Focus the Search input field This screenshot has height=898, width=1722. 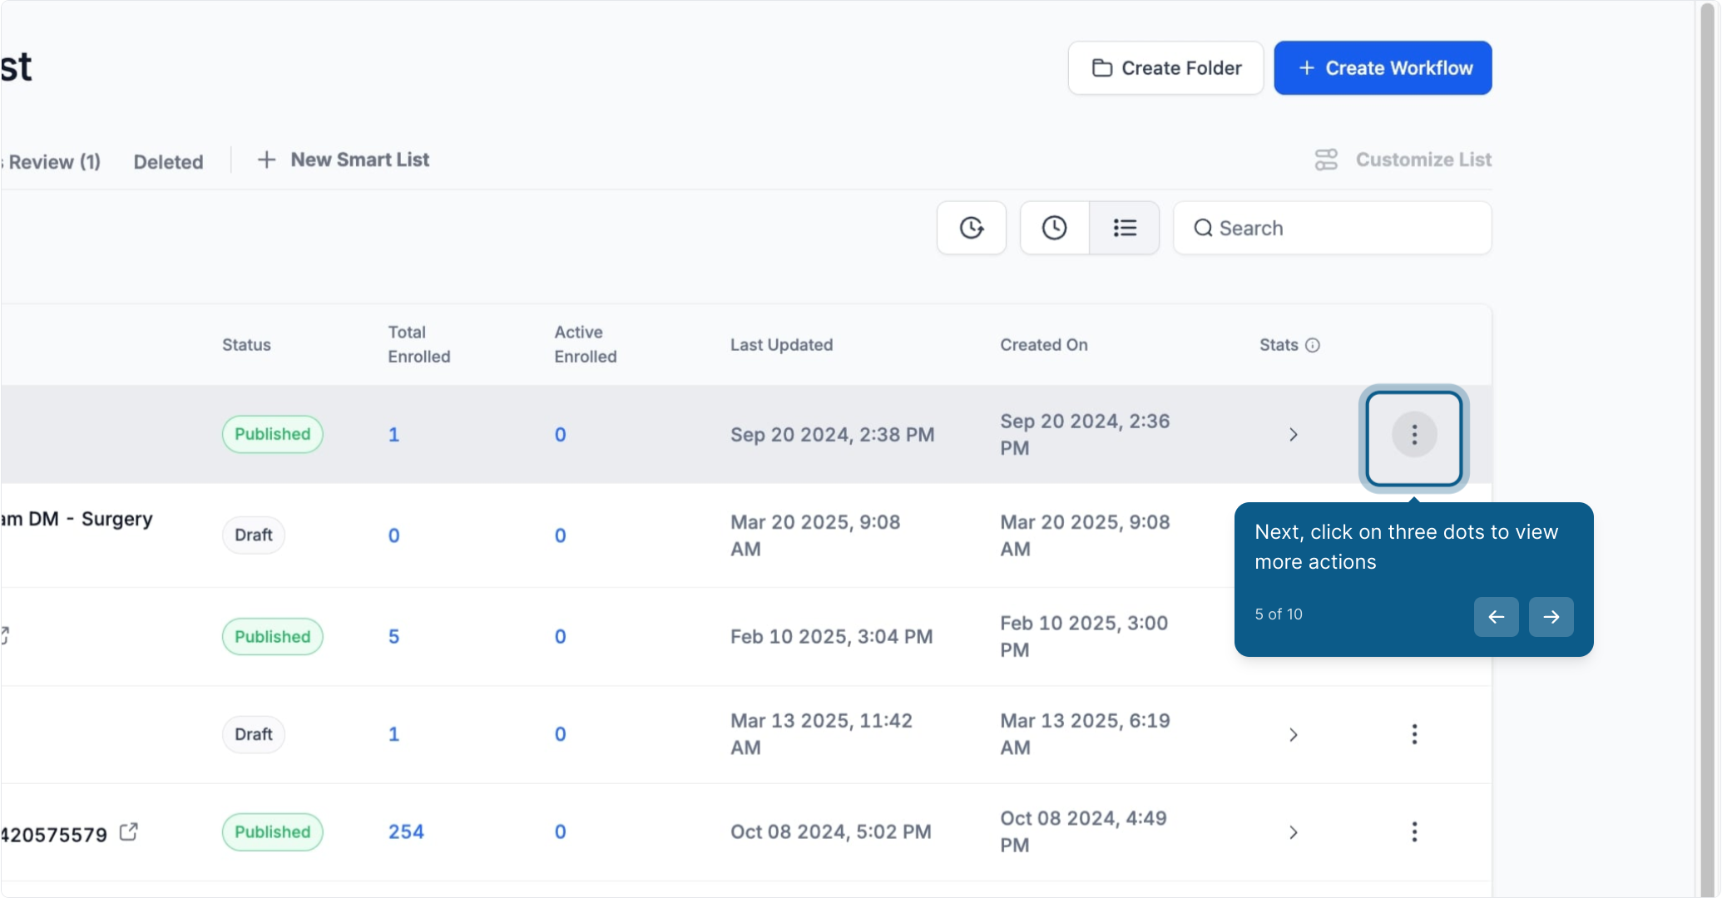point(1333,228)
